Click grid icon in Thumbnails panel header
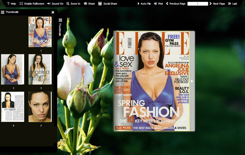Viewport: 245px width, 155px height. click(x=2, y=12)
